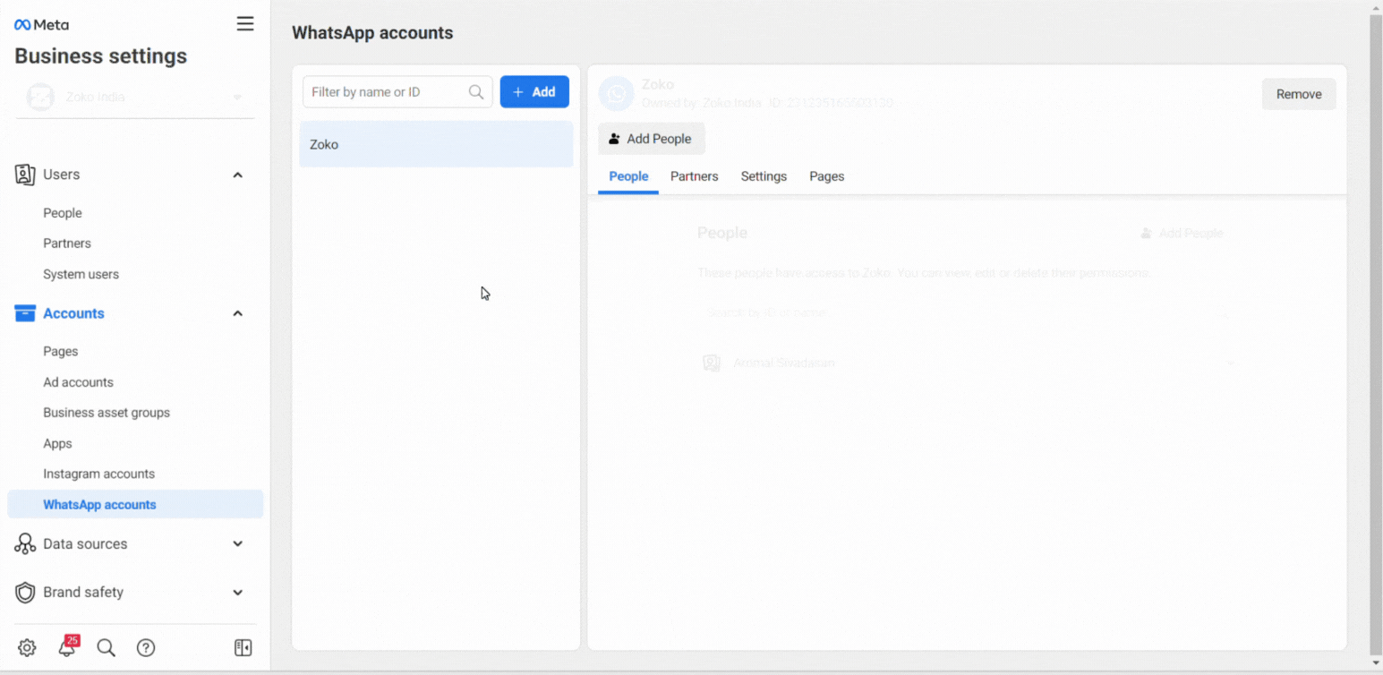Click the Remove button
The image size is (1383, 675).
pos(1299,94)
